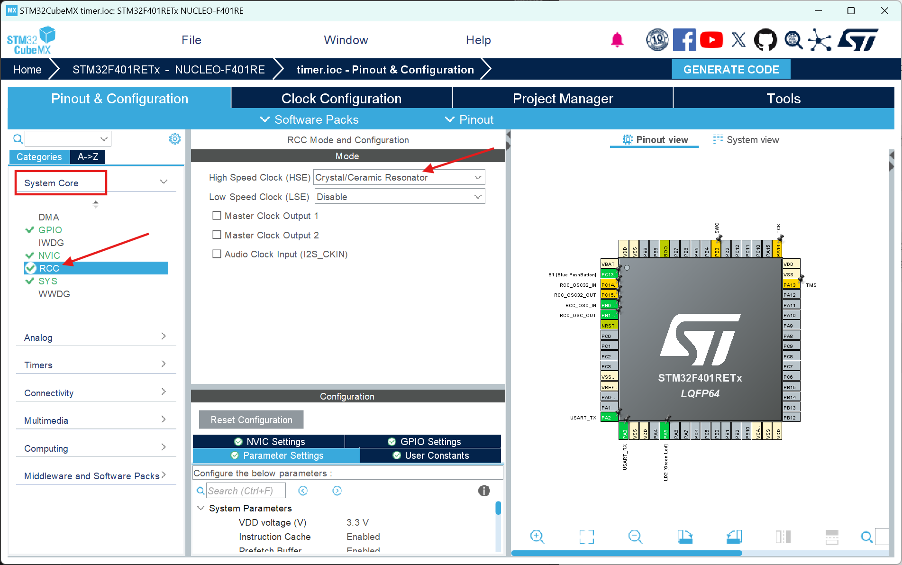The width and height of the screenshot is (902, 565).
Task: Collapse the System Parameters group
Action: pos(201,508)
